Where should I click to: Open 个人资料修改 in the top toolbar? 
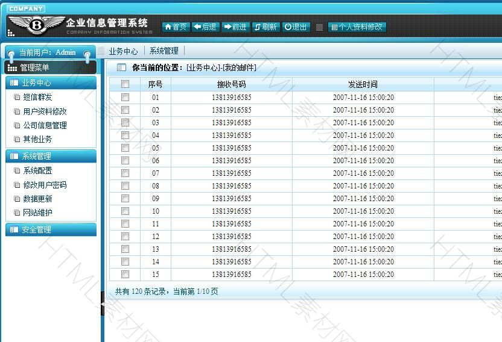[x=357, y=27]
